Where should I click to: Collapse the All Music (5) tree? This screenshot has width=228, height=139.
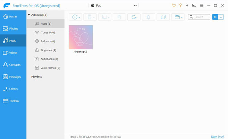[29, 15]
